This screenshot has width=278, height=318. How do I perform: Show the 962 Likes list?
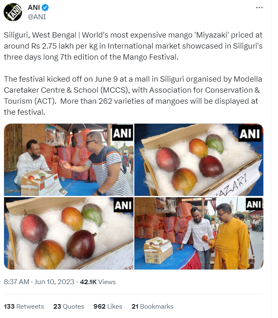coord(108,306)
